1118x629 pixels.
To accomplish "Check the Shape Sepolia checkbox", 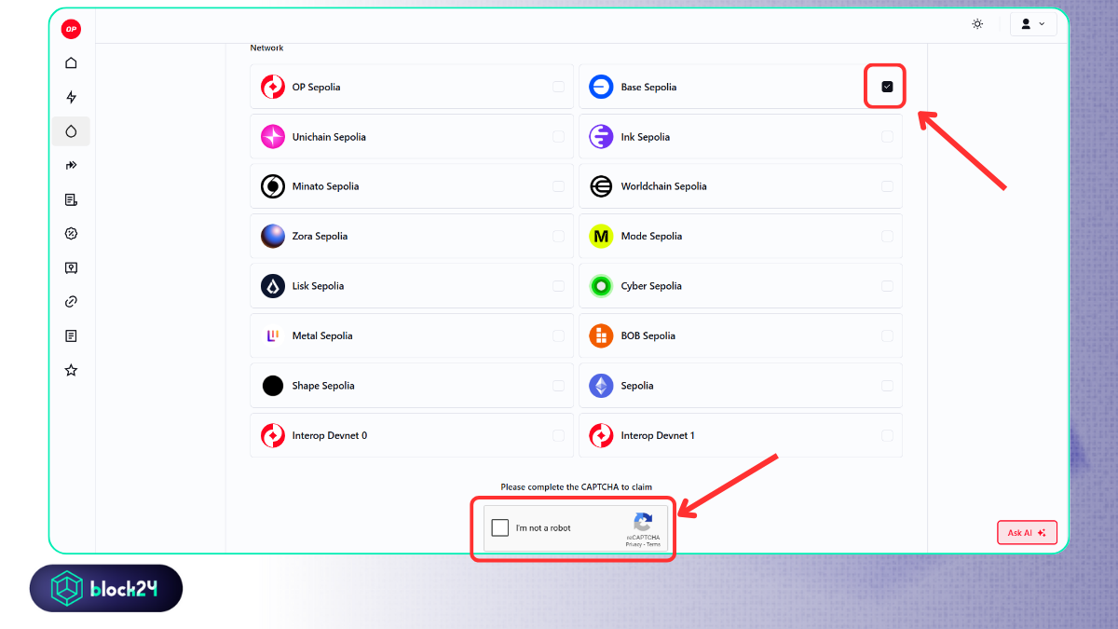I will tap(558, 386).
